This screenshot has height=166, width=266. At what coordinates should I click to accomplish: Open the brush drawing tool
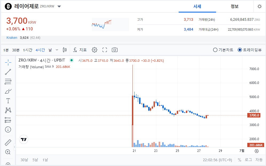pyautogui.click(x=8, y=91)
